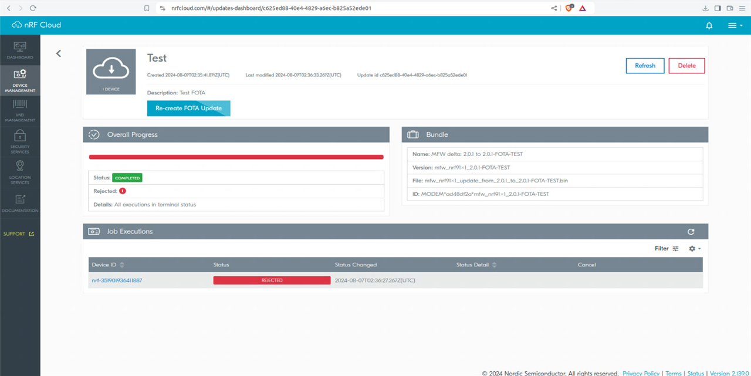Click the site settings icon beside the URL
This screenshot has height=376, width=751.
(163, 8)
